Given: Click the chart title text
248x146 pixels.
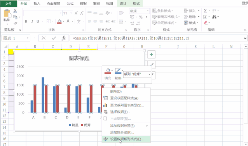Looking at the screenshot, I should (79, 58).
